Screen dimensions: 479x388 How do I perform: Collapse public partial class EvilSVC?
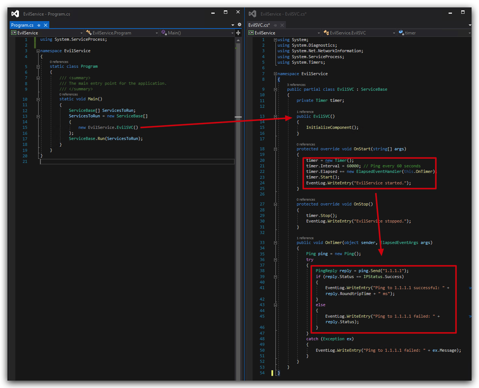point(275,90)
